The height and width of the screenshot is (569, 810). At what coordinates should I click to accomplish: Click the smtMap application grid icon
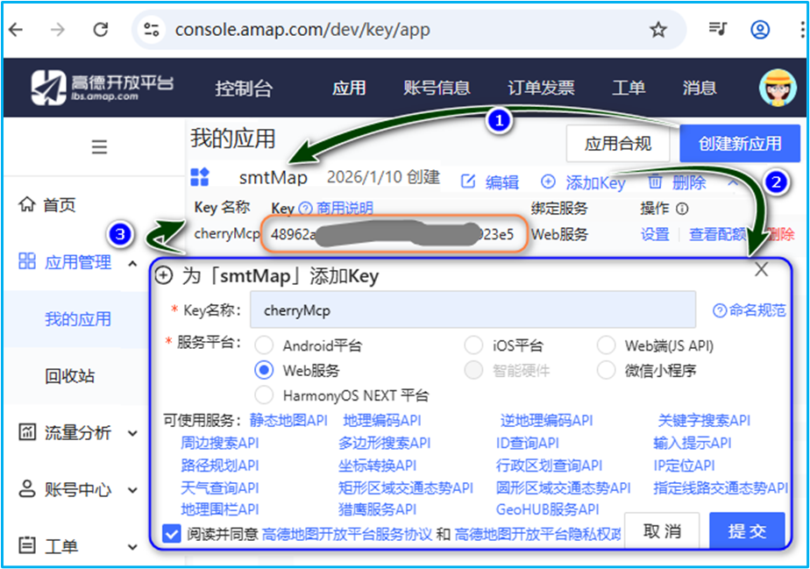(200, 177)
